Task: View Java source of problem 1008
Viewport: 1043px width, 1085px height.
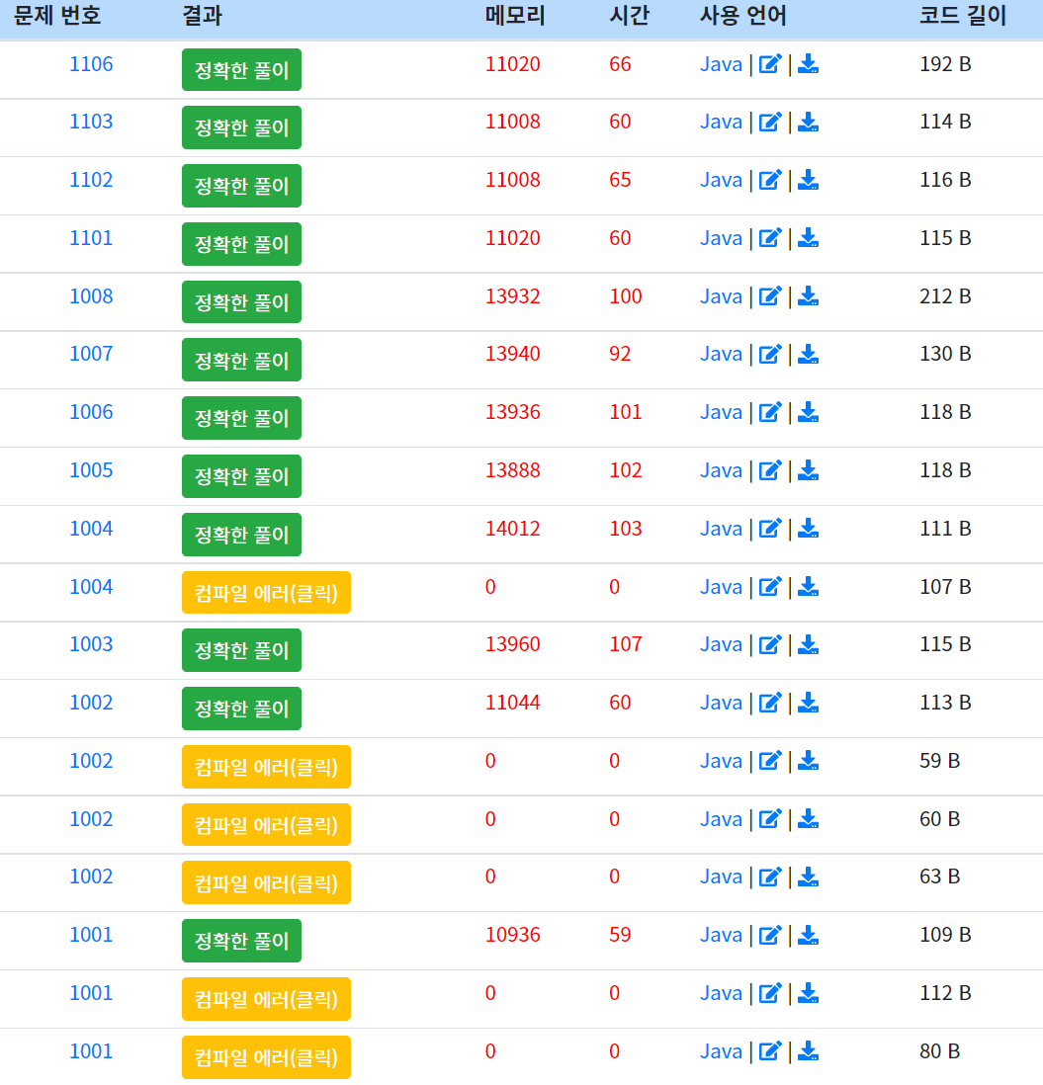Action: pyautogui.click(x=721, y=296)
